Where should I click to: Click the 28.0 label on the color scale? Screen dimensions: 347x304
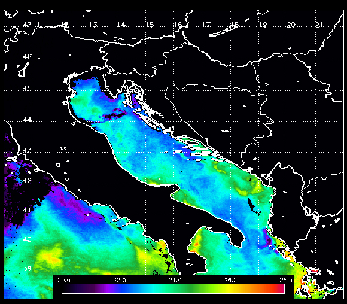tap(286, 280)
